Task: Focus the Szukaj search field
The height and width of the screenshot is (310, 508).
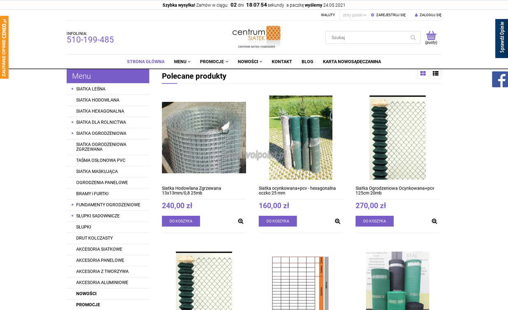Action: pos(369,37)
